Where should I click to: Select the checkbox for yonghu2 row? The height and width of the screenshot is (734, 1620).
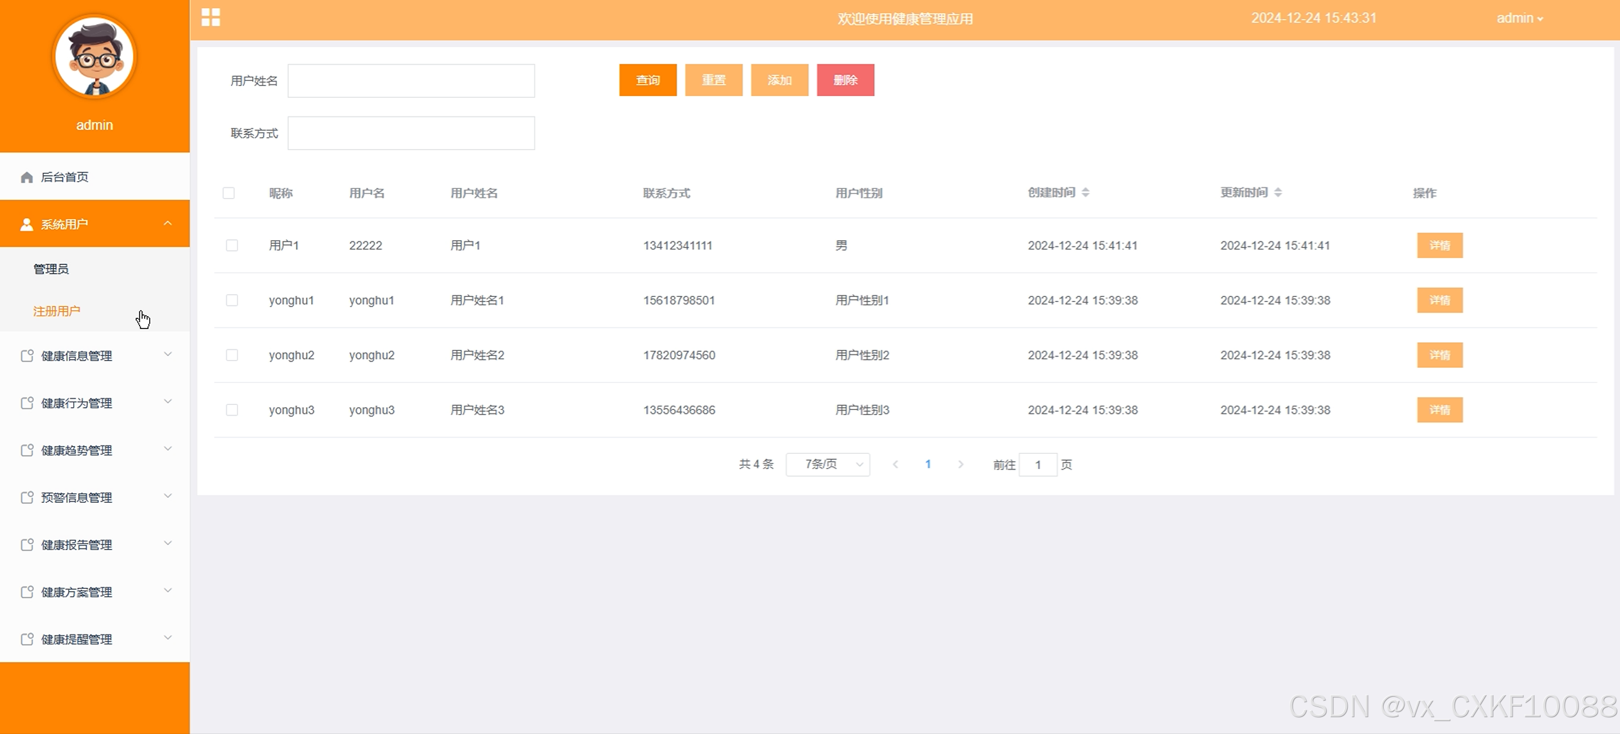click(x=232, y=355)
